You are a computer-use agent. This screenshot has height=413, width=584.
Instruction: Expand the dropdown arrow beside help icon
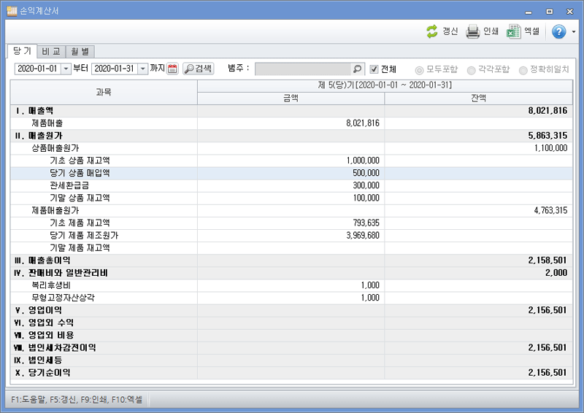click(x=574, y=32)
